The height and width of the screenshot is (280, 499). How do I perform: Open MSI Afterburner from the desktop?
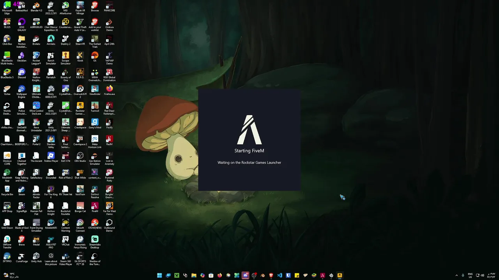[65, 8]
